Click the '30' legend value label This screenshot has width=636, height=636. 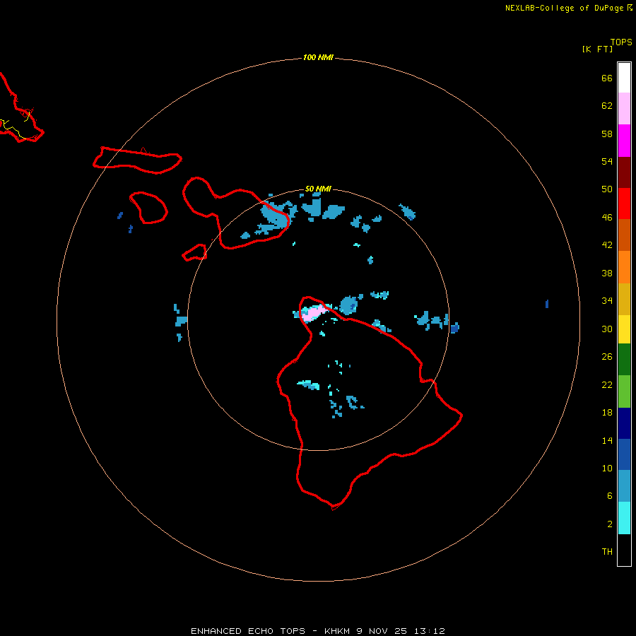(607, 329)
